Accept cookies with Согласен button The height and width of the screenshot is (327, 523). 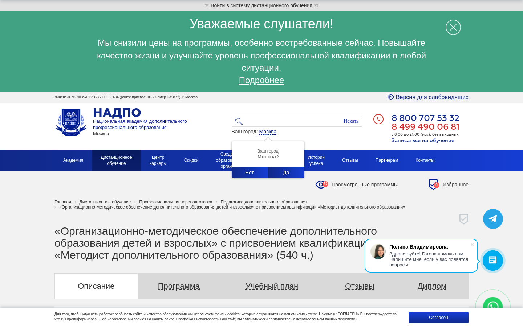point(438,318)
